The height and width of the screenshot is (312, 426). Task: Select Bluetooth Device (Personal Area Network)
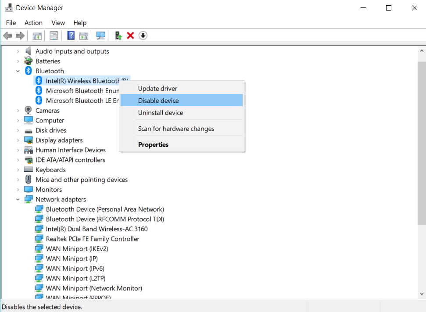(105, 209)
